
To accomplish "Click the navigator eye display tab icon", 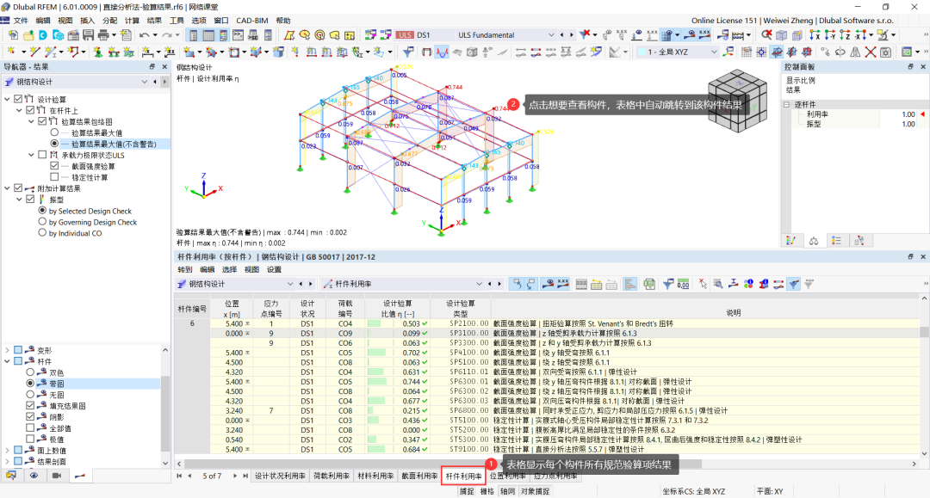I will coord(34,476).
